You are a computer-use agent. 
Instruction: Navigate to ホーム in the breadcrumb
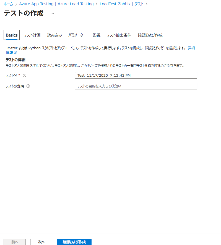(x=8, y=4)
